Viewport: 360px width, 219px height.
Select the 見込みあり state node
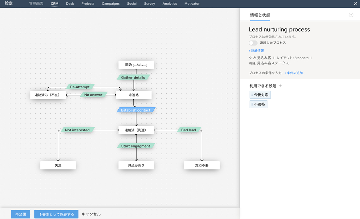(x=136, y=165)
